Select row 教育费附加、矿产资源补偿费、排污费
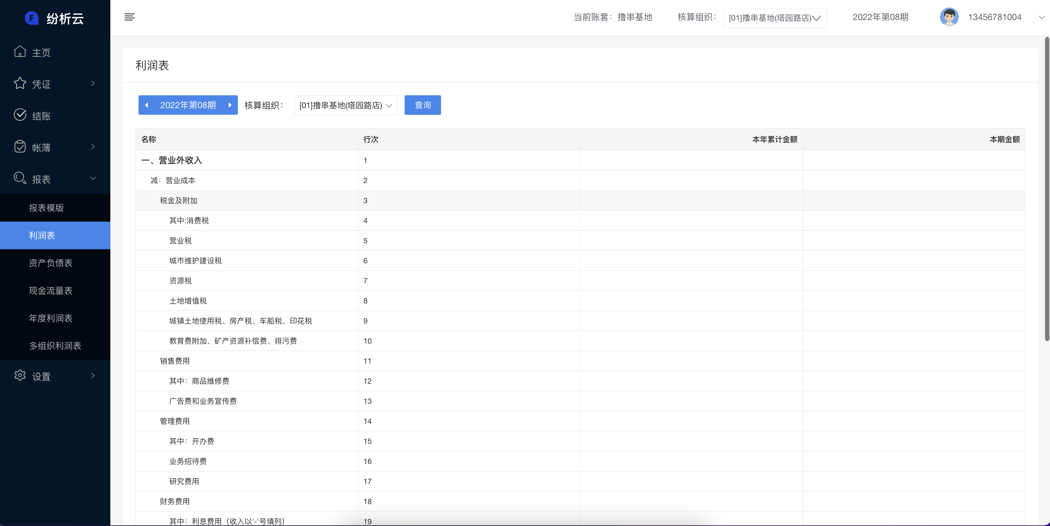 pos(580,341)
